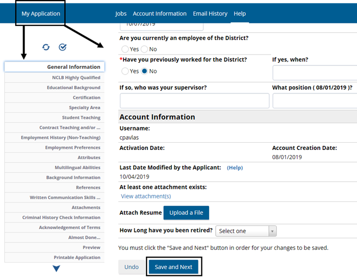Select No for currently a District employee
The width and height of the screenshot is (357, 279).
point(144,49)
